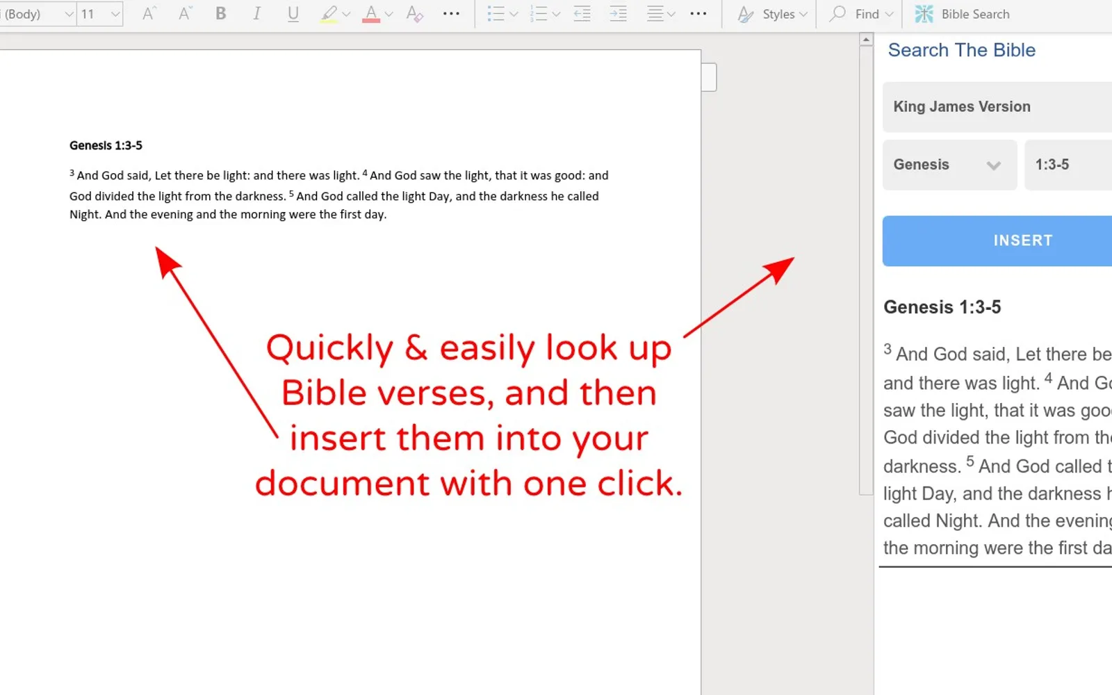This screenshot has width=1112, height=695.
Task: Open numbering style dropdown
Action: 556,14
